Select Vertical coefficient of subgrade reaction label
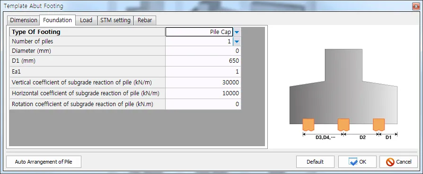The height and width of the screenshot is (174, 423). 87,83
